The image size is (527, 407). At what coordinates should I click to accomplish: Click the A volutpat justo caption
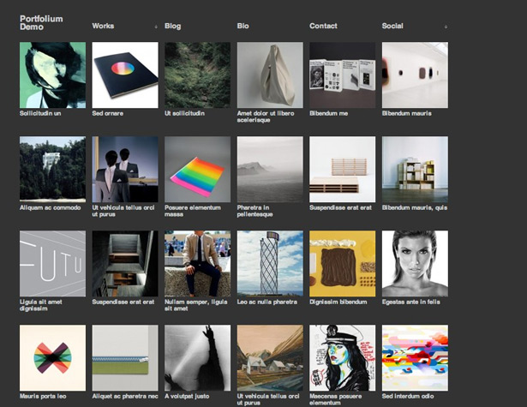187,396
